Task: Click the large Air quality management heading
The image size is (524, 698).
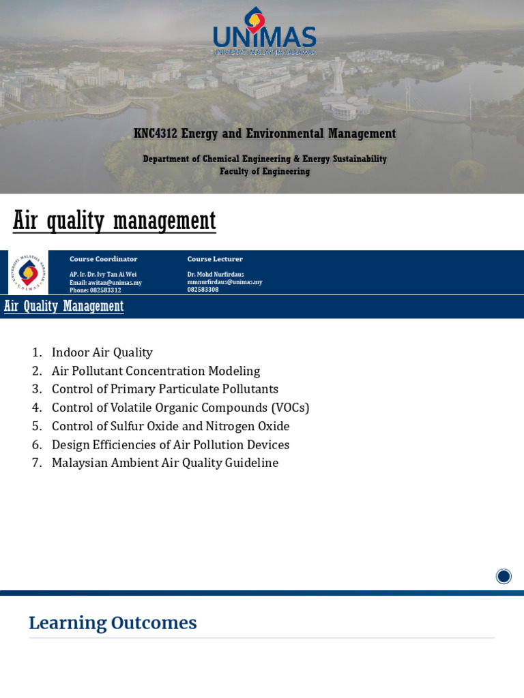Action: [x=115, y=221]
